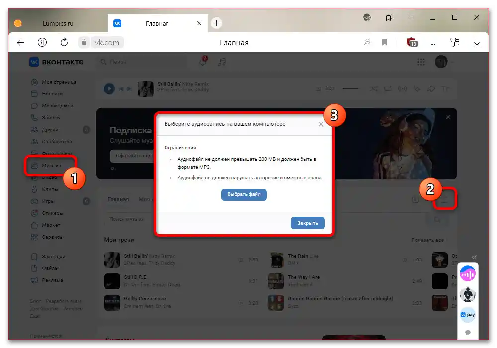Go back with browser back arrow
497x348 pixels.
20,42
